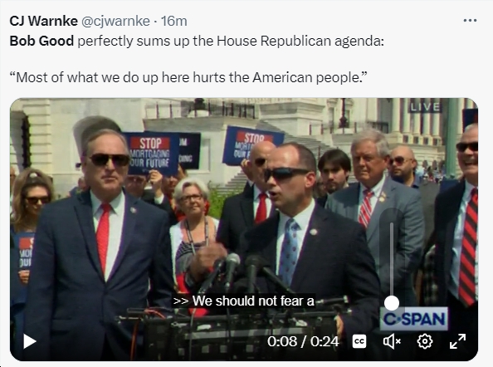Toggle closed captions with the CC icon
The image size is (493, 367).
(359, 341)
